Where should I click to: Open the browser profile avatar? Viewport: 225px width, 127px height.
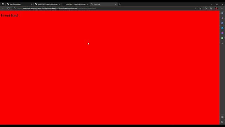tap(216, 8)
